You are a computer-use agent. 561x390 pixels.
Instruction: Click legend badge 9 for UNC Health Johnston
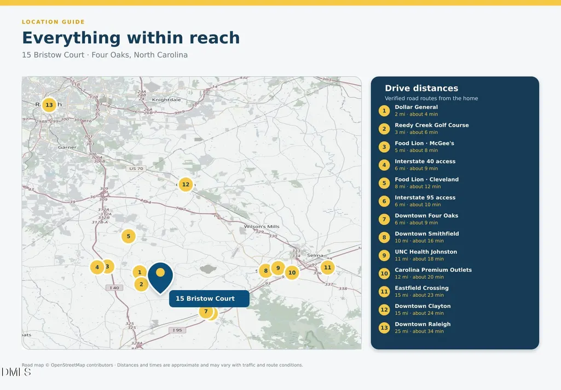click(x=384, y=255)
